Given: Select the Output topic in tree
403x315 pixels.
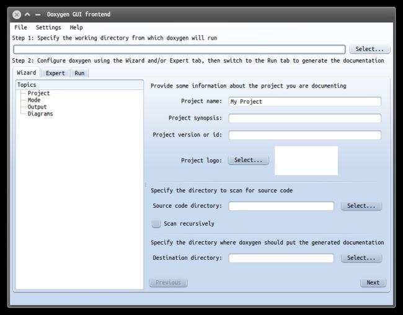Looking at the screenshot, I should (37, 107).
